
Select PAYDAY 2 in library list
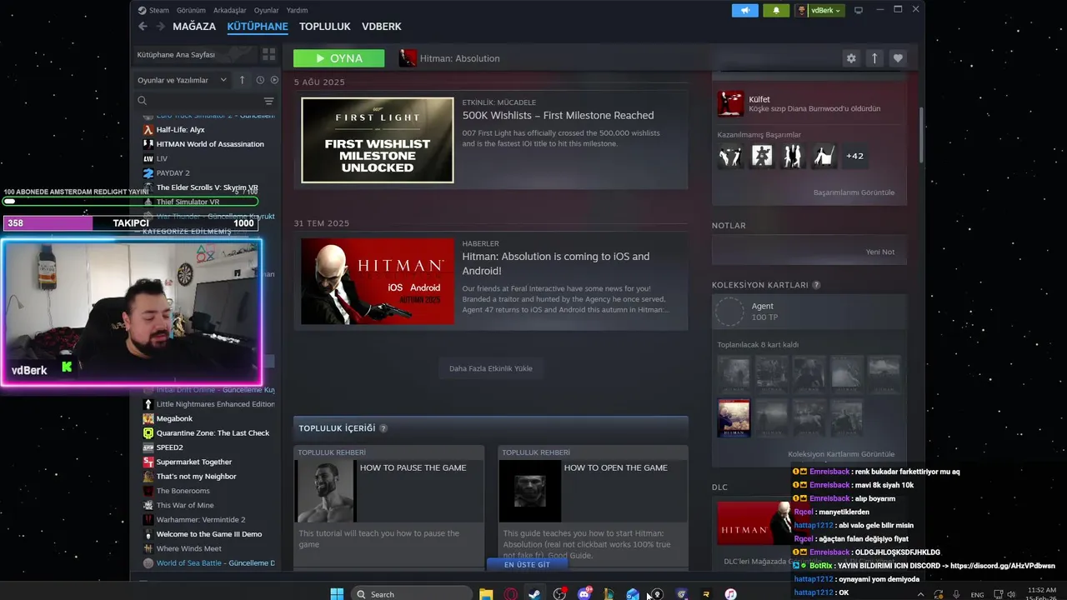pos(173,173)
